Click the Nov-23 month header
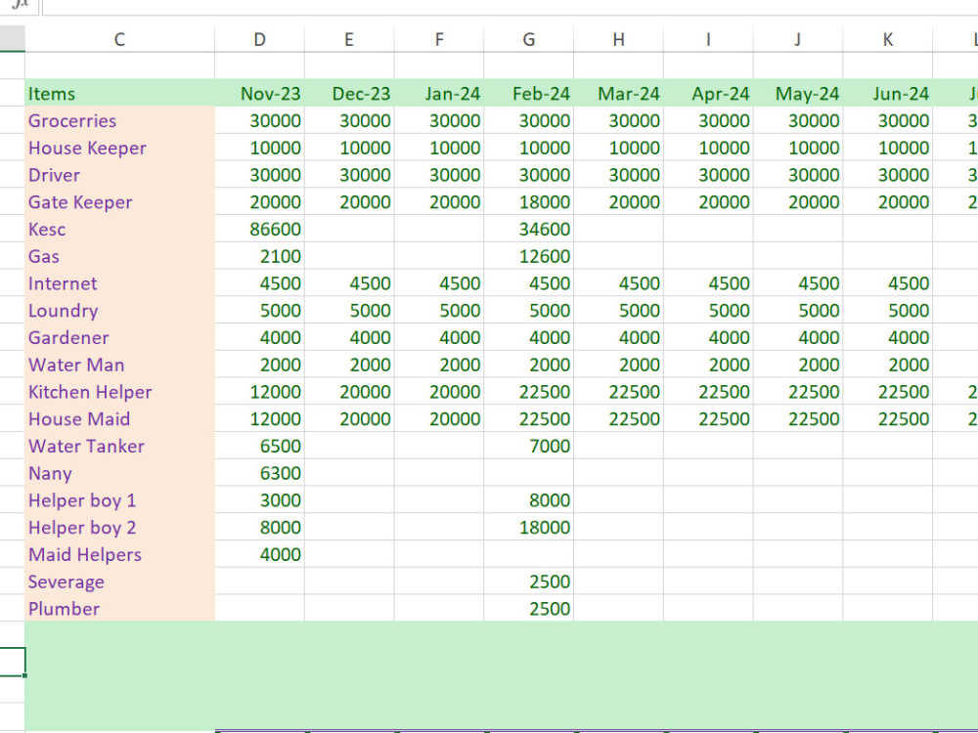 [259, 94]
